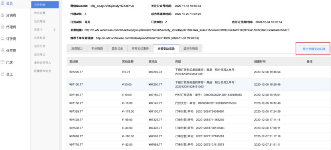This screenshot has width=331, height=150.
Task: Click the 员工 staff icon
Action: 3,74
